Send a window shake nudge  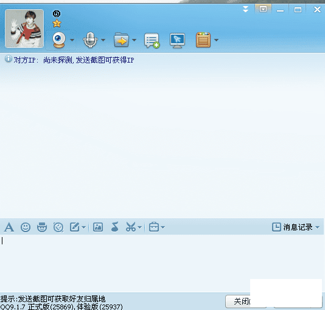pos(58,227)
